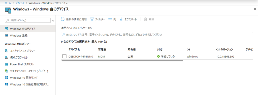Viewport: 258px width, 95px height.
Task: Click the 列 columns icon
Action: (110, 19)
